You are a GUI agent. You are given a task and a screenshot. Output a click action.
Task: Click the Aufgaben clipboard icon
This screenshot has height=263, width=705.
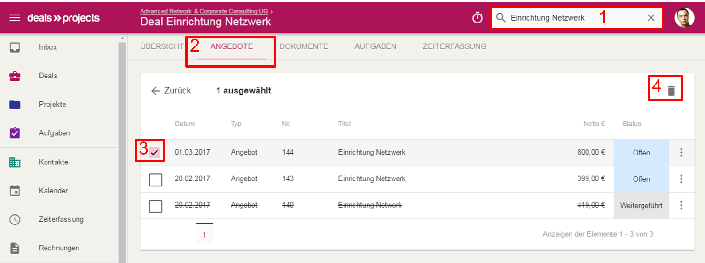tap(15, 133)
